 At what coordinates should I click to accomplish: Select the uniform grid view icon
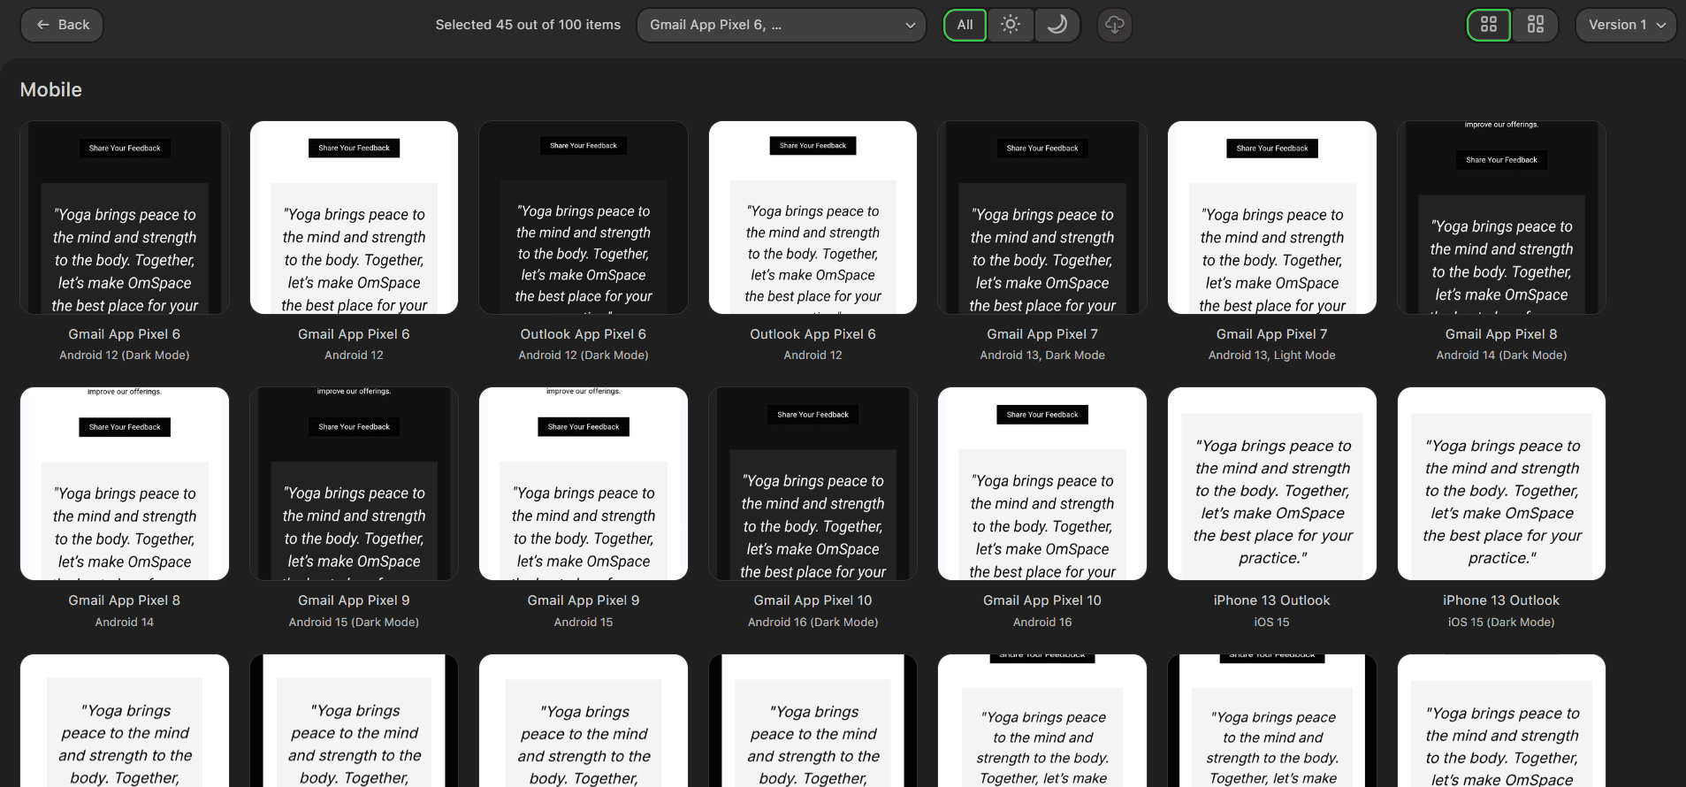(1489, 25)
